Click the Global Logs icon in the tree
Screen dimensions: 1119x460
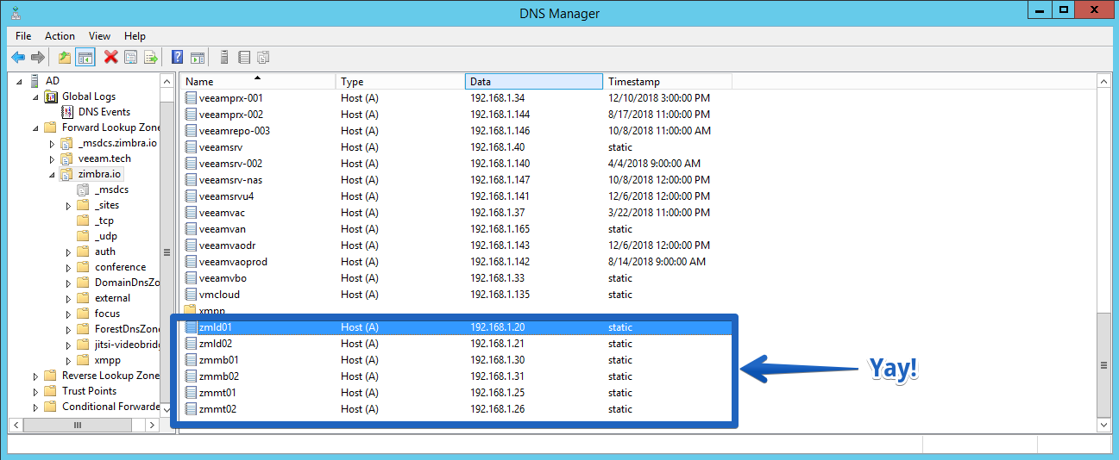[x=51, y=96]
